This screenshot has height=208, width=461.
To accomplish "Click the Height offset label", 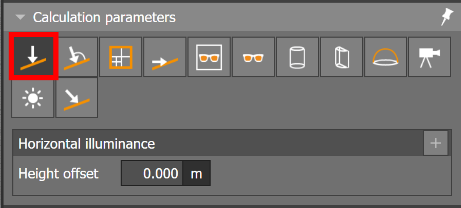I will coord(58,173).
